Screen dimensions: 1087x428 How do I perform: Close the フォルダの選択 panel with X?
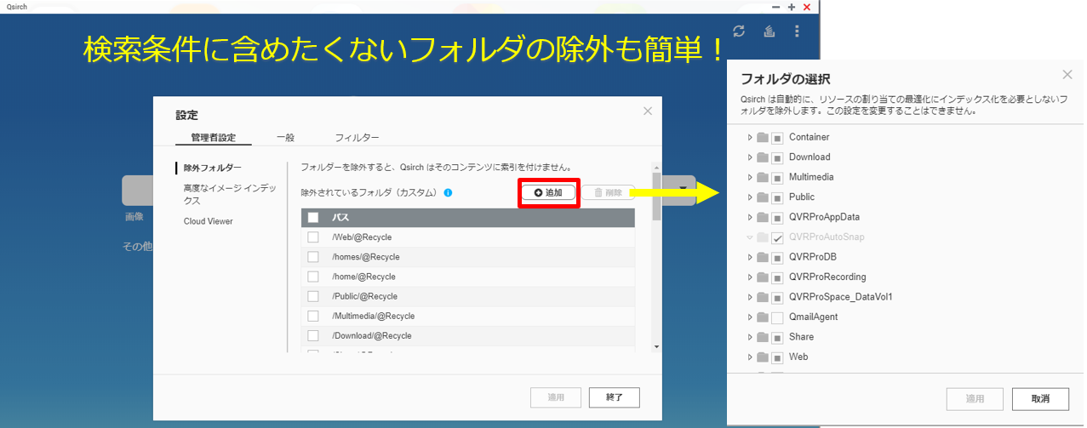click(1067, 75)
